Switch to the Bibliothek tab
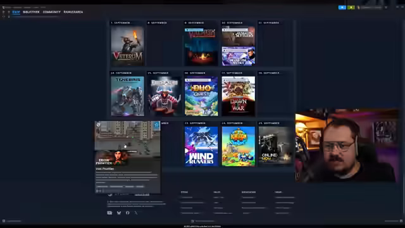The image size is (405, 228). point(31,12)
